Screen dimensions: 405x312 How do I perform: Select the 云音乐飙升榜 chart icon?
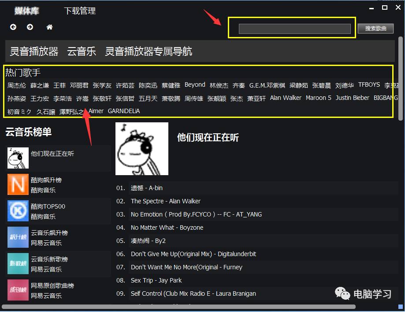tap(18, 237)
